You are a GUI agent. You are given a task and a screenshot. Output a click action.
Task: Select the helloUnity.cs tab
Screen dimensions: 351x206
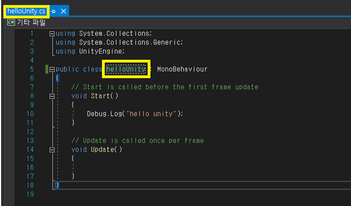[26, 11]
